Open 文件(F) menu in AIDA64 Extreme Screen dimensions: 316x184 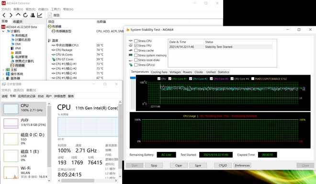6,9
